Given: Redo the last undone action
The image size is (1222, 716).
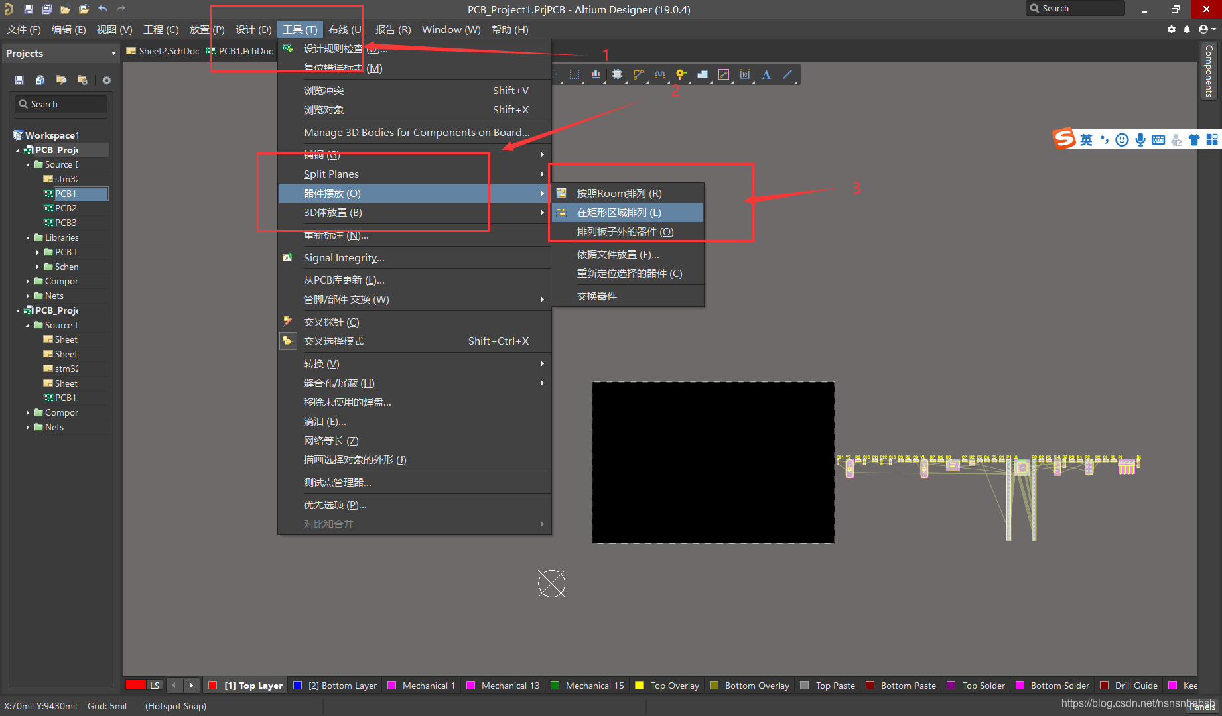Looking at the screenshot, I should point(121,9).
